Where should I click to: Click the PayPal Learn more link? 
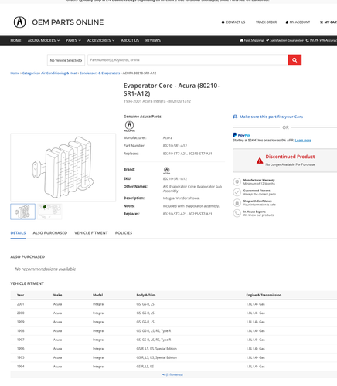[x=303, y=141]
